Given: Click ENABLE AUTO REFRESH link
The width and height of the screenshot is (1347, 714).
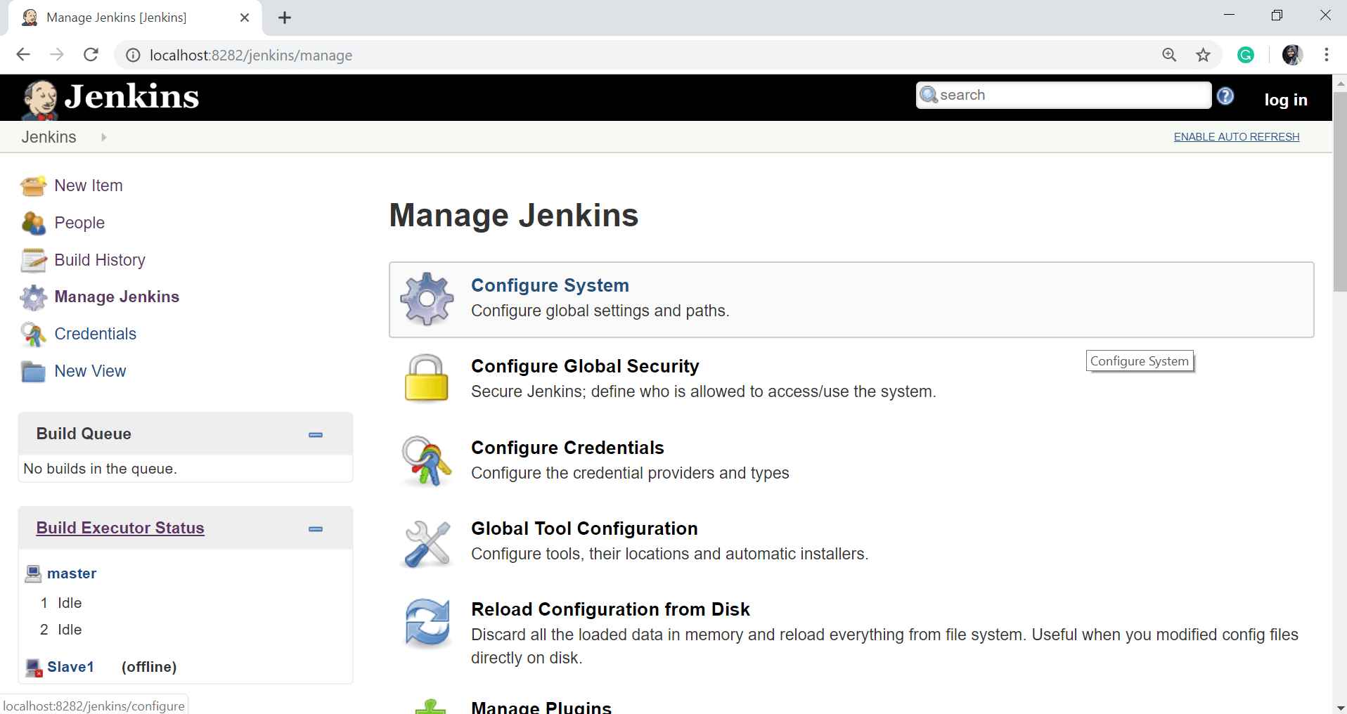Looking at the screenshot, I should pyautogui.click(x=1237, y=137).
